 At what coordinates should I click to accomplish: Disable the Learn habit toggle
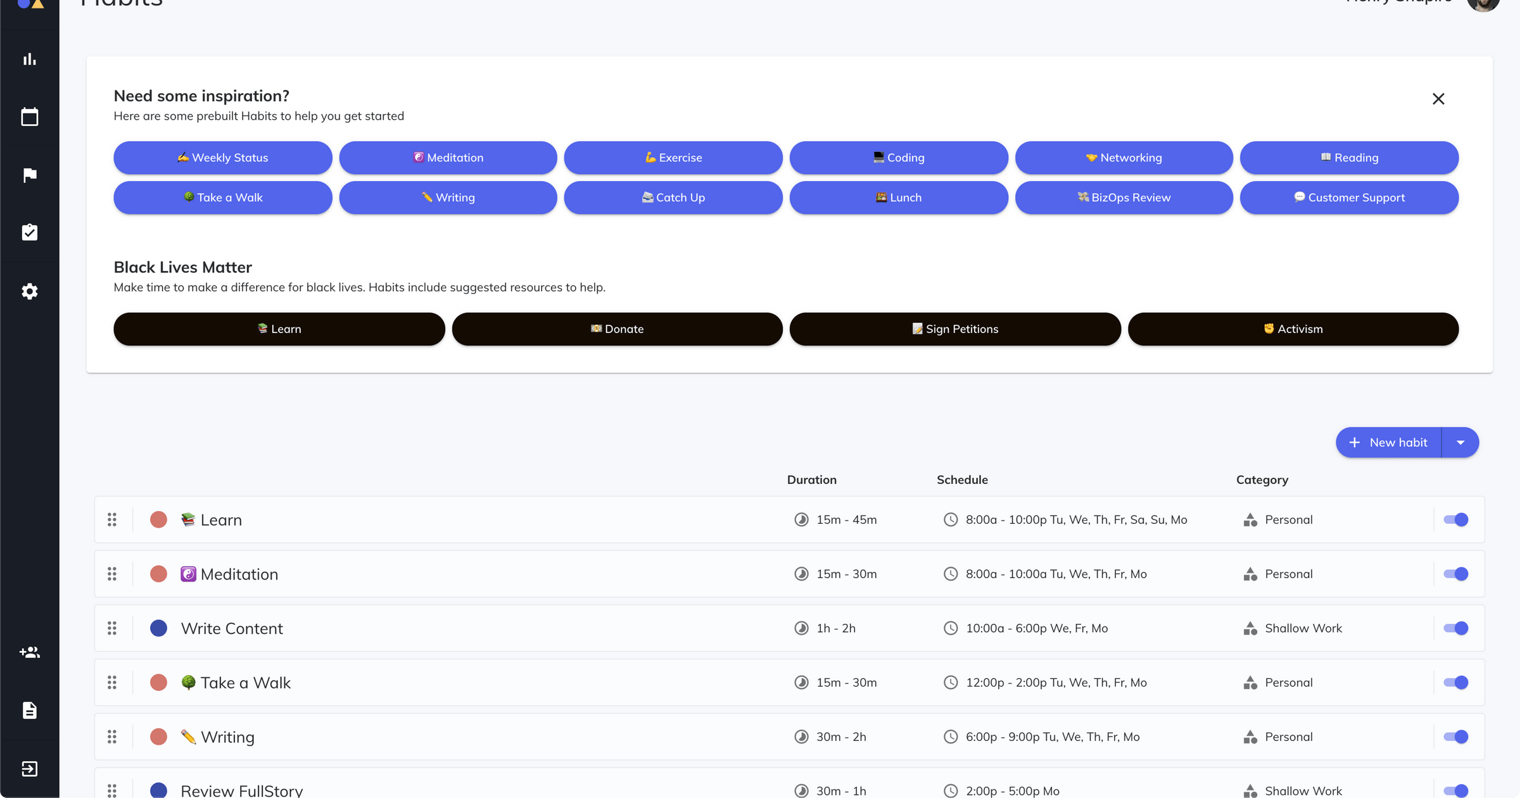[x=1455, y=519]
